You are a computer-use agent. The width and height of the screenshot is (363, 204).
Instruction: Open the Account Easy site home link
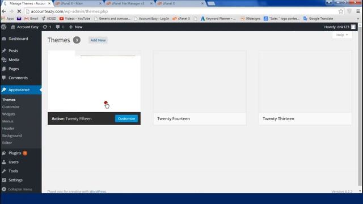pyautogui.click(x=25, y=27)
